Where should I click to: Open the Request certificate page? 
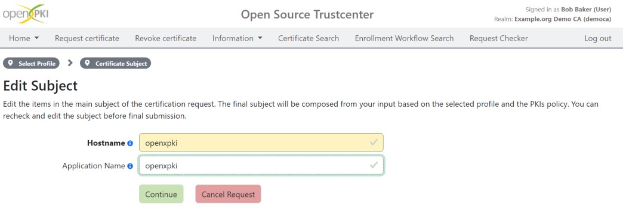coord(87,39)
